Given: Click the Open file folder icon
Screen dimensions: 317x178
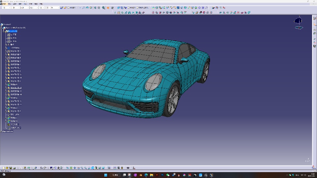Looking at the screenshot, I should 7,168.
